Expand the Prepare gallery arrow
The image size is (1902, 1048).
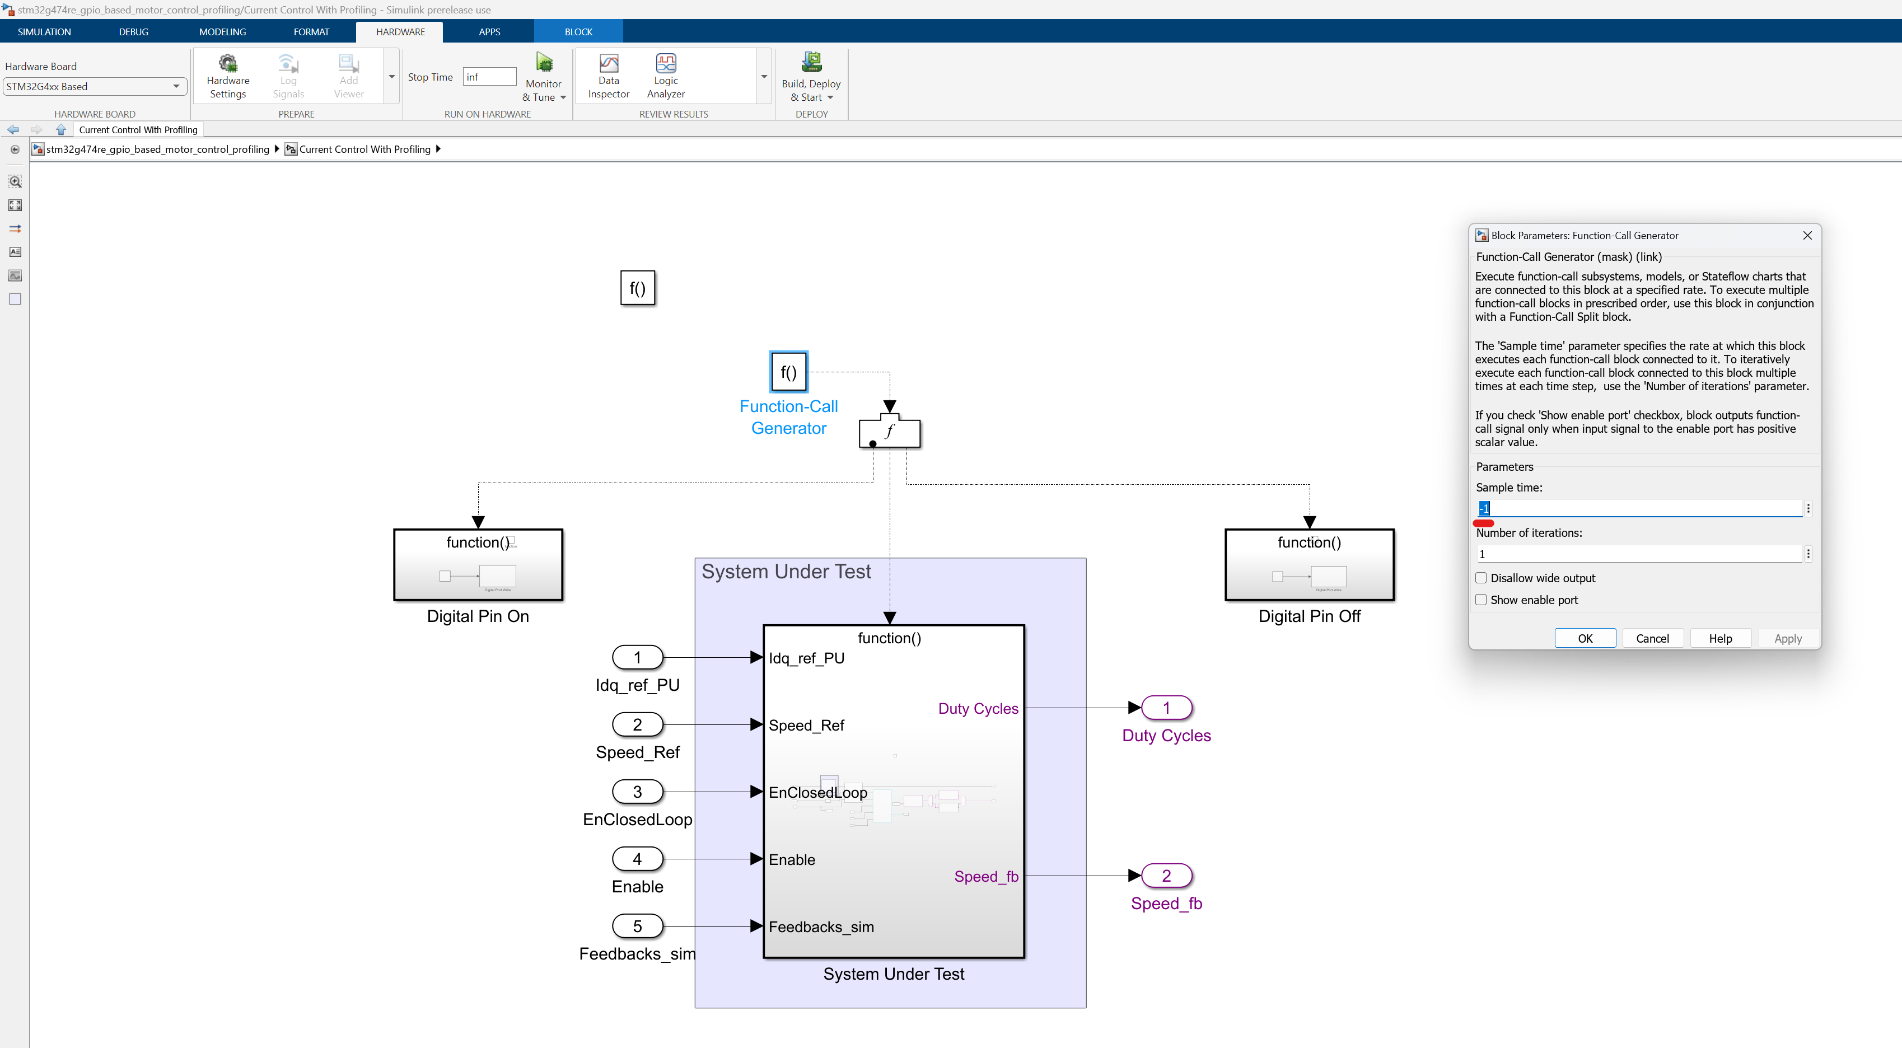392,77
